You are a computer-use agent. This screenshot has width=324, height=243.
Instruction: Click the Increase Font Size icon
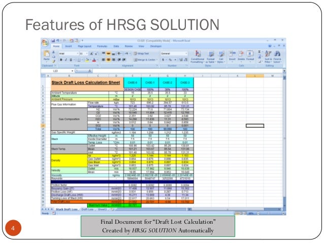tap(91, 53)
